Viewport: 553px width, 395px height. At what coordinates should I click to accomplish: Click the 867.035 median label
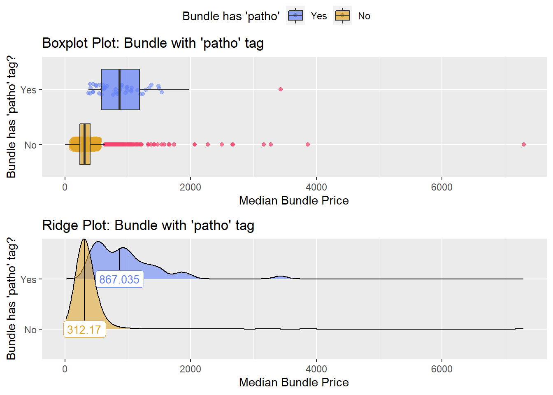pyautogui.click(x=119, y=279)
